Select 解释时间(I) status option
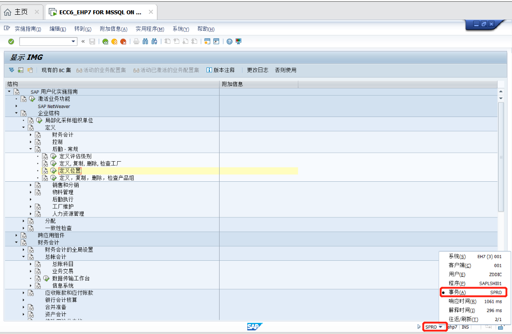 click(x=474, y=310)
